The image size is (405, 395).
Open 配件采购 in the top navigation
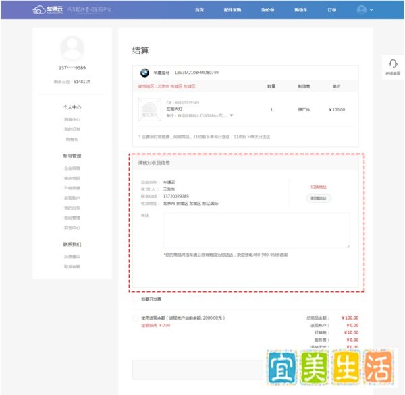click(x=232, y=10)
